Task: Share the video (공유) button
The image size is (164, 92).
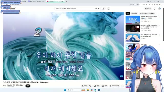Action: click(97, 86)
